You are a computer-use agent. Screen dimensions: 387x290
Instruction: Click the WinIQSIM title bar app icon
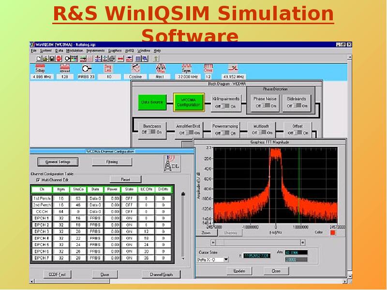[x=32, y=44]
